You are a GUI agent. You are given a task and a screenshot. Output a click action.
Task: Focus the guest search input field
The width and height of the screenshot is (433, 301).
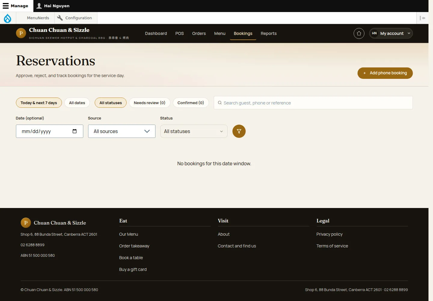(313, 103)
